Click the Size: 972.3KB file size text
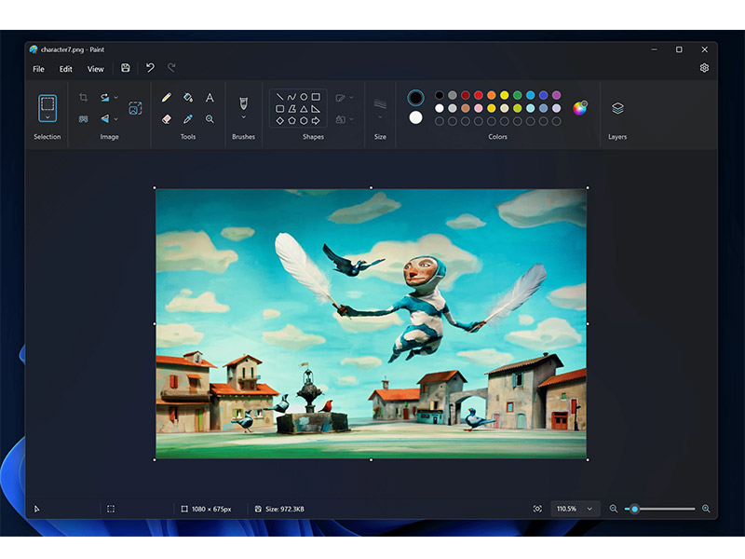 (285, 509)
